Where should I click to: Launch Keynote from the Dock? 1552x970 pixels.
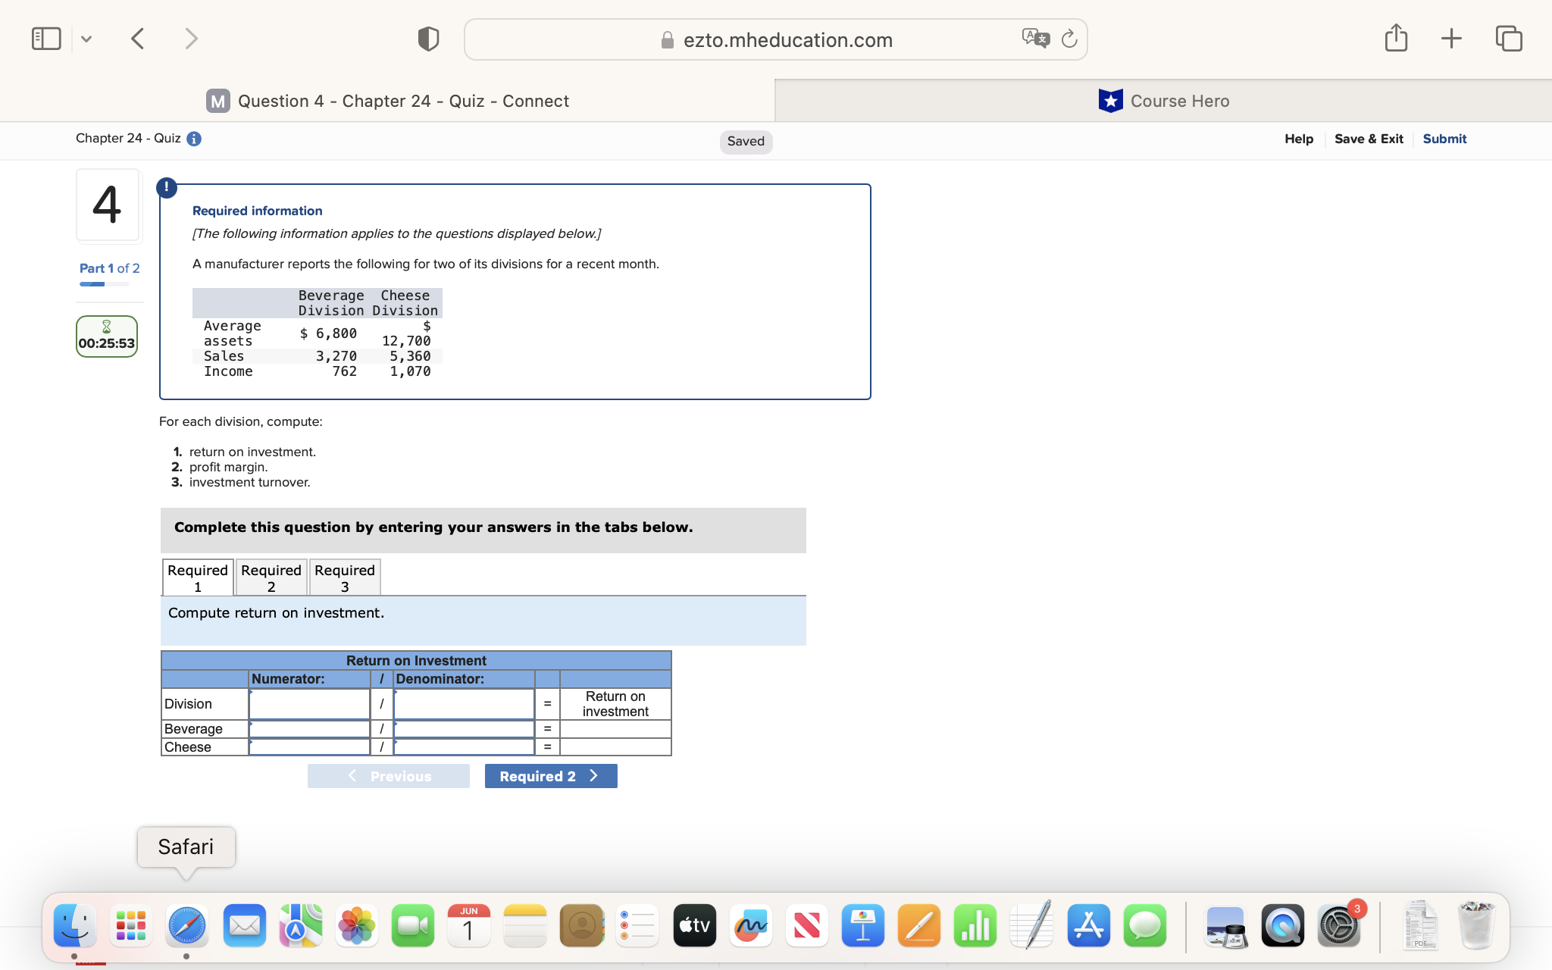click(x=863, y=925)
